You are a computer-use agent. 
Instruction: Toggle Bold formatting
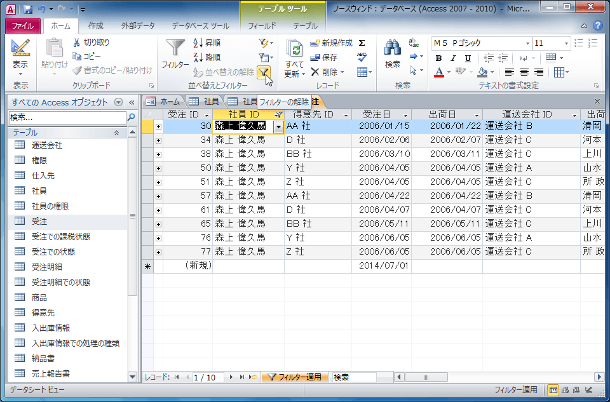click(438, 58)
